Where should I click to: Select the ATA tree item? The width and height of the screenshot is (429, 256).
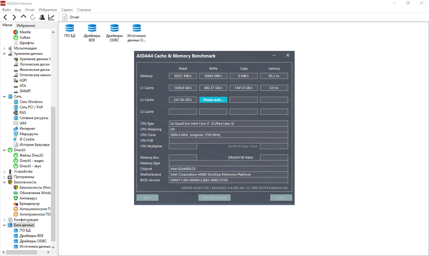tap(23, 86)
